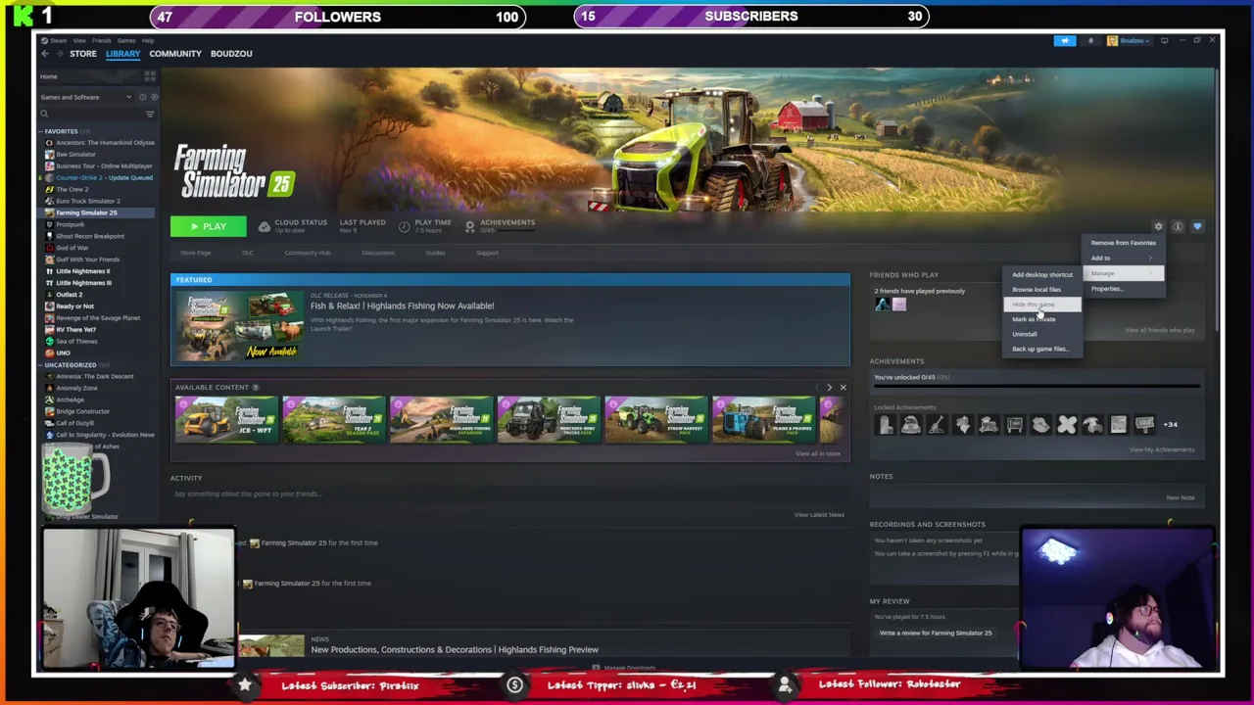Expand the Add to submenu
Viewport: 1254px width, 705px height.
point(1123,258)
